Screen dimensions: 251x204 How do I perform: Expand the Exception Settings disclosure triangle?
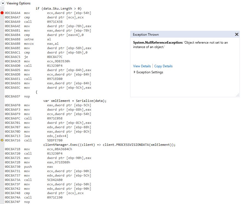pyautogui.click(x=134, y=72)
